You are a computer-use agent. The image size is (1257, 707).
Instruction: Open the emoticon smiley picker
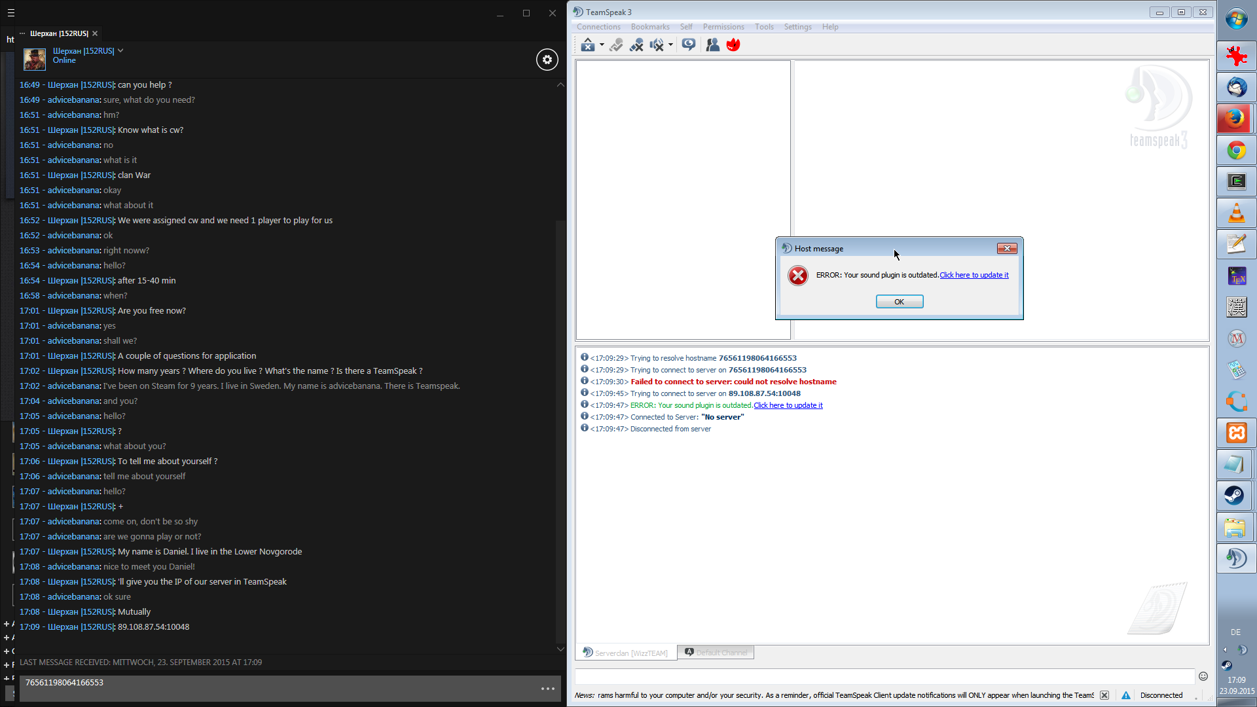tap(1203, 676)
